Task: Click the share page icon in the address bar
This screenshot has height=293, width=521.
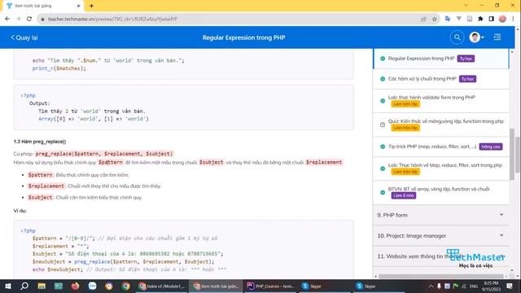Action: [423, 20]
